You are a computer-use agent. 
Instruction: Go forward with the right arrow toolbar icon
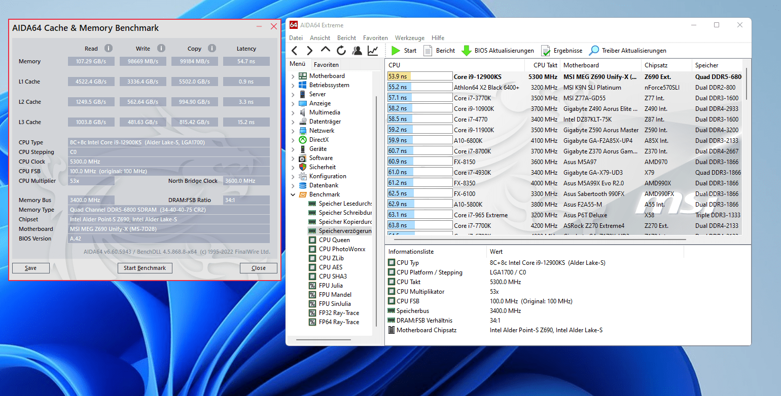[x=309, y=51]
